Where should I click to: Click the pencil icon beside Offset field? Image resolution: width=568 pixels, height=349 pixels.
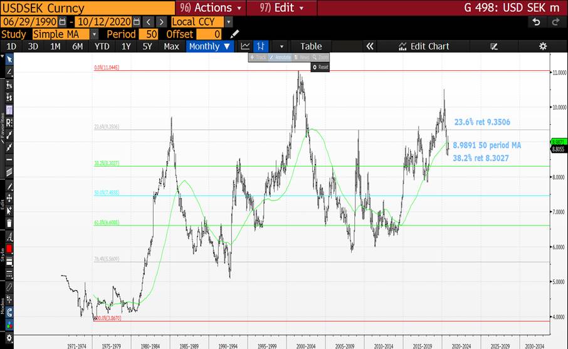point(235,34)
